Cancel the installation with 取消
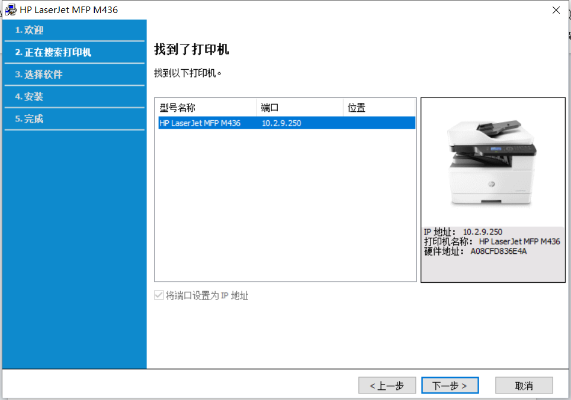 (524, 386)
